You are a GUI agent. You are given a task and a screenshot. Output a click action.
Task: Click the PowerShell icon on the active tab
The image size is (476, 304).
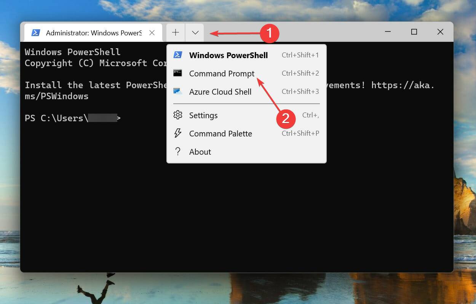point(35,33)
